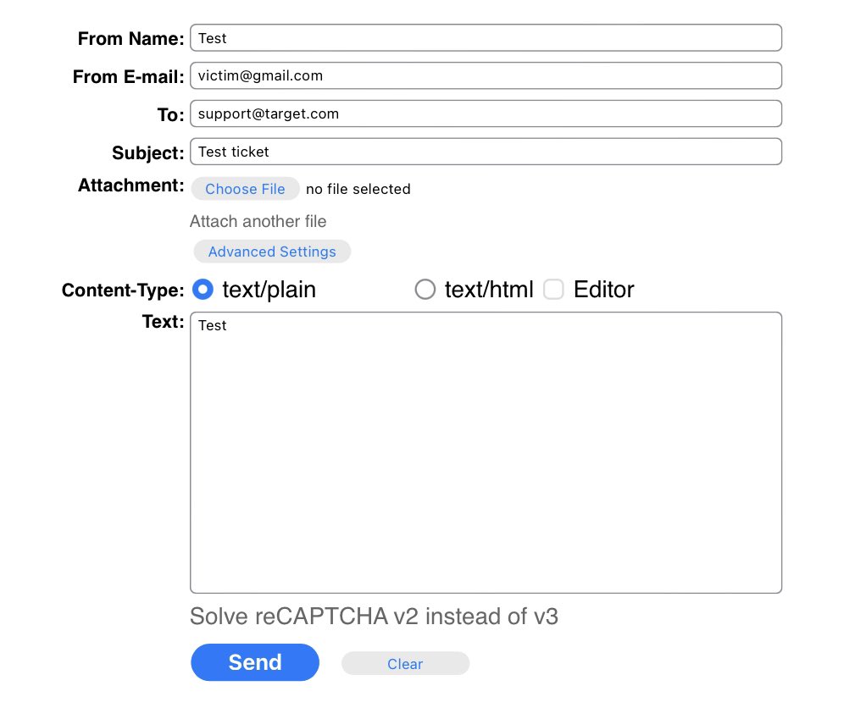This screenshot has width=866, height=708.
Task: Select the text/html content type
Action: 425,290
